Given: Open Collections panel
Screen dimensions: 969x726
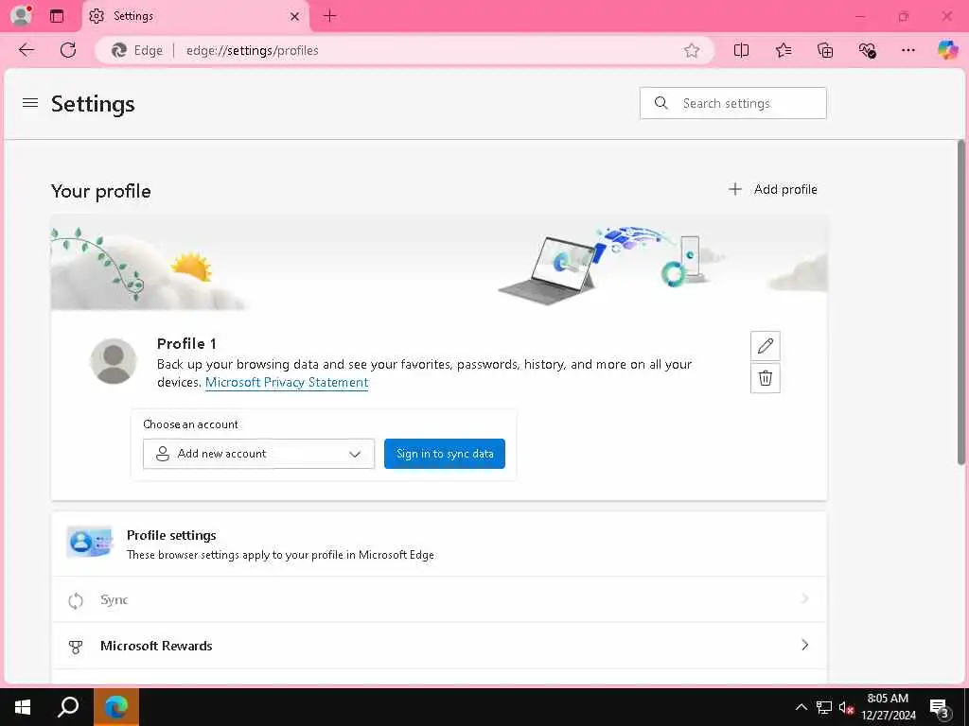Looking at the screenshot, I should 825,51.
